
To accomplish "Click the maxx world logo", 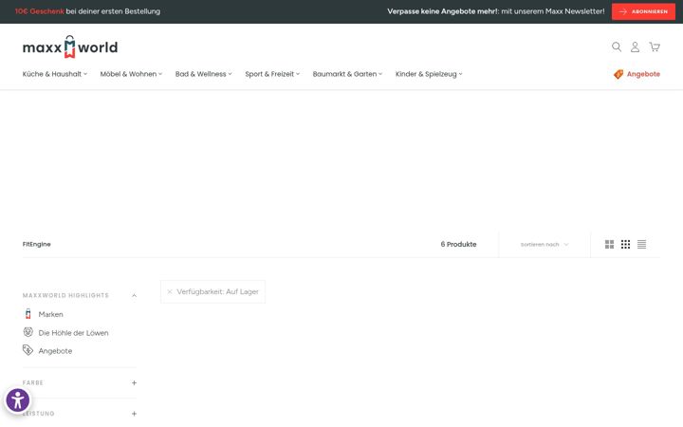I will tap(70, 46).
